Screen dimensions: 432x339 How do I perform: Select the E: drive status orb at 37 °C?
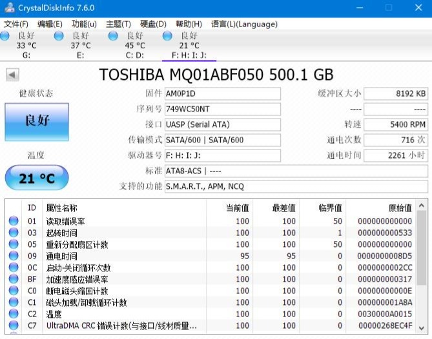coord(59,36)
